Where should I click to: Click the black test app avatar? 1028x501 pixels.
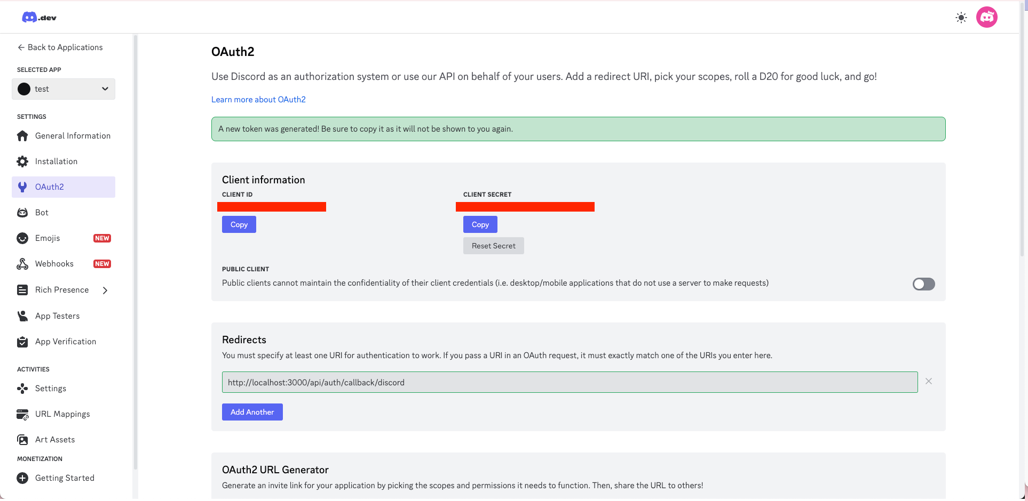(24, 89)
